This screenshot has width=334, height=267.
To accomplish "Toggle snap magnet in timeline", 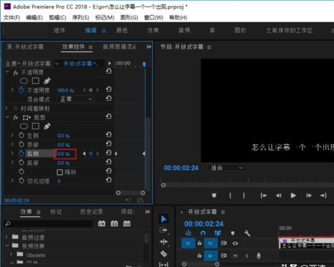I will (x=203, y=233).
